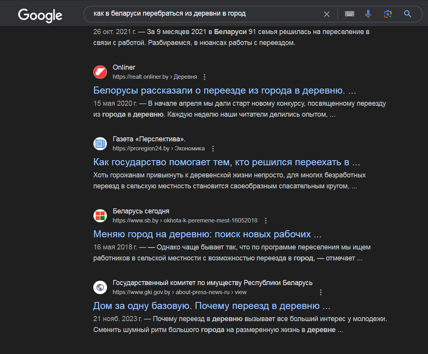428x354 pixels.
Task: Open link "Как государство помогает тем, кто решился"
Action: click(227, 162)
